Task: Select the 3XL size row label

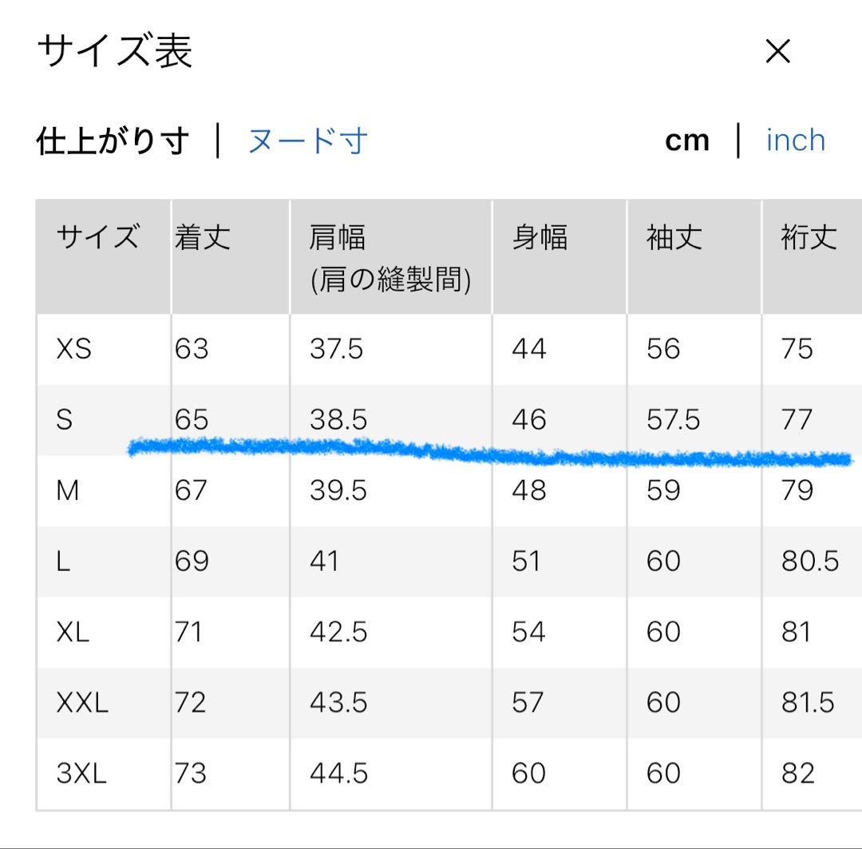Action: pyautogui.click(x=81, y=773)
